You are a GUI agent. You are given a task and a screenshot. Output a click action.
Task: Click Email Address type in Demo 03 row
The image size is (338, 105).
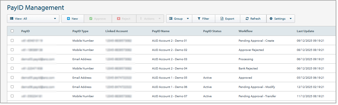tap(82, 59)
